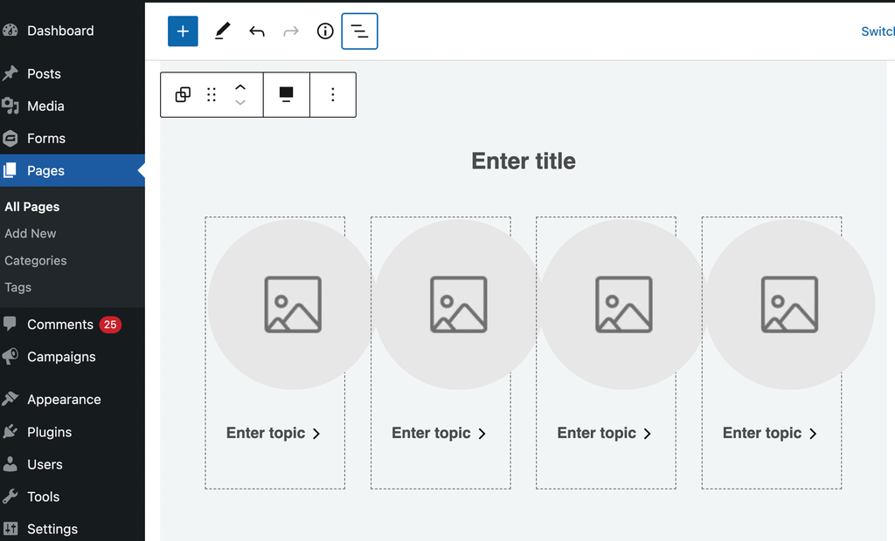The width and height of the screenshot is (895, 541).
Task: Click chevron arrow beside fourth Enter topic
Action: click(813, 434)
